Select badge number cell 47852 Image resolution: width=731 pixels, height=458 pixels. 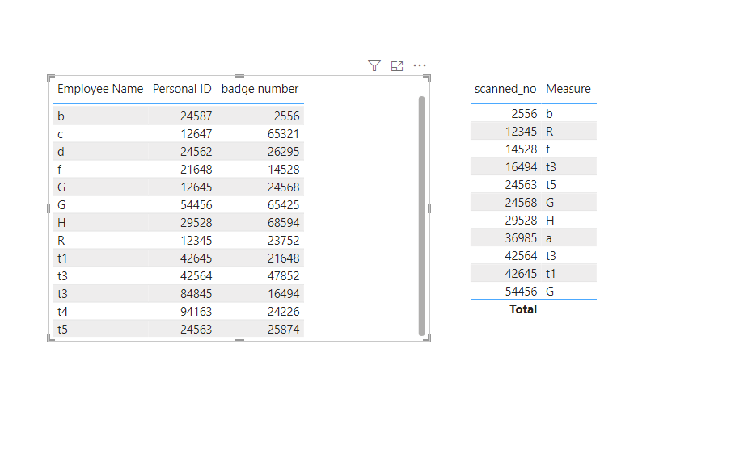[x=284, y=275]
